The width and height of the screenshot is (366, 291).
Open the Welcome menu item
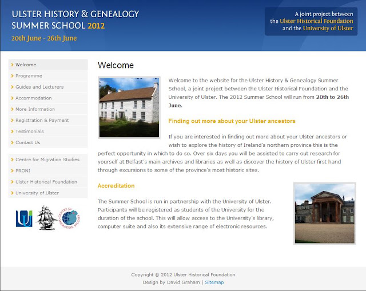(x=48, y=65)
